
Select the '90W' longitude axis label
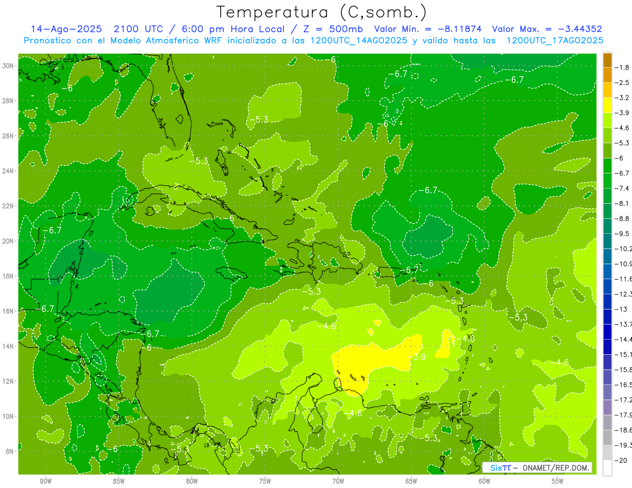pos(45,481)
